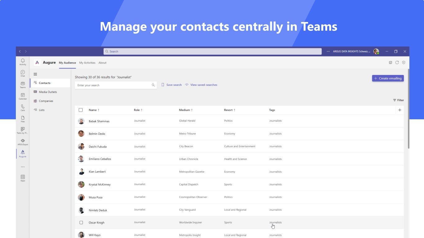Click into the Teams top Search bar
This screenshot has width=424, height=238.
[x=213, y=51]
